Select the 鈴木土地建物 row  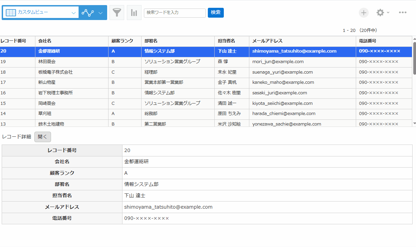coord(206,123)
